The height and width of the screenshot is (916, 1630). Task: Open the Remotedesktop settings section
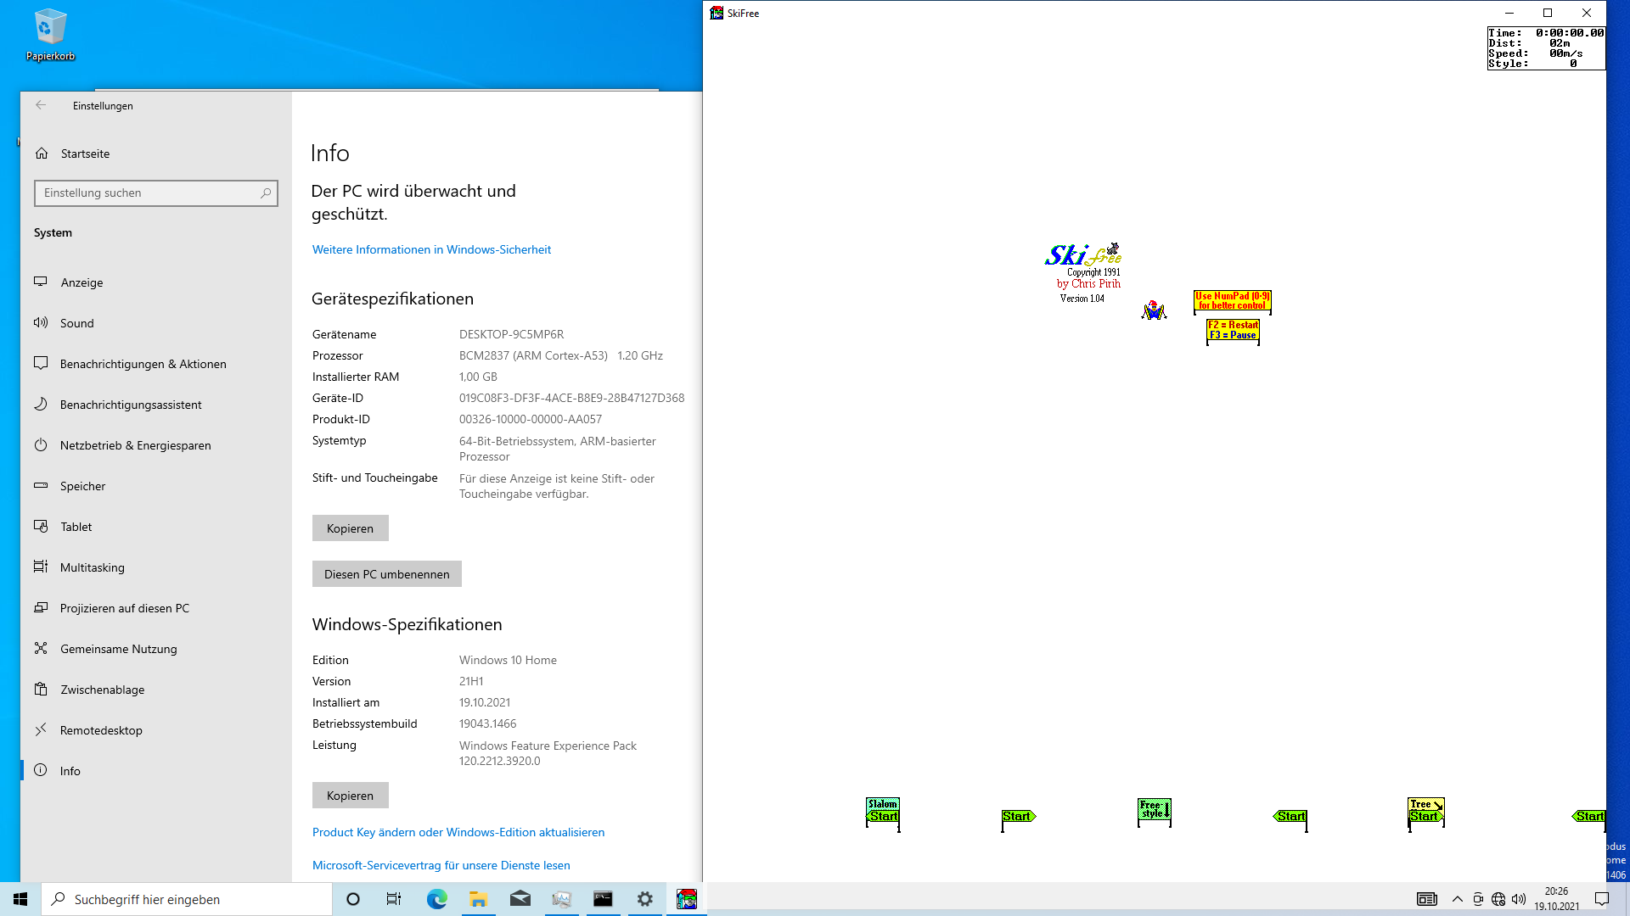coord(101,730)
